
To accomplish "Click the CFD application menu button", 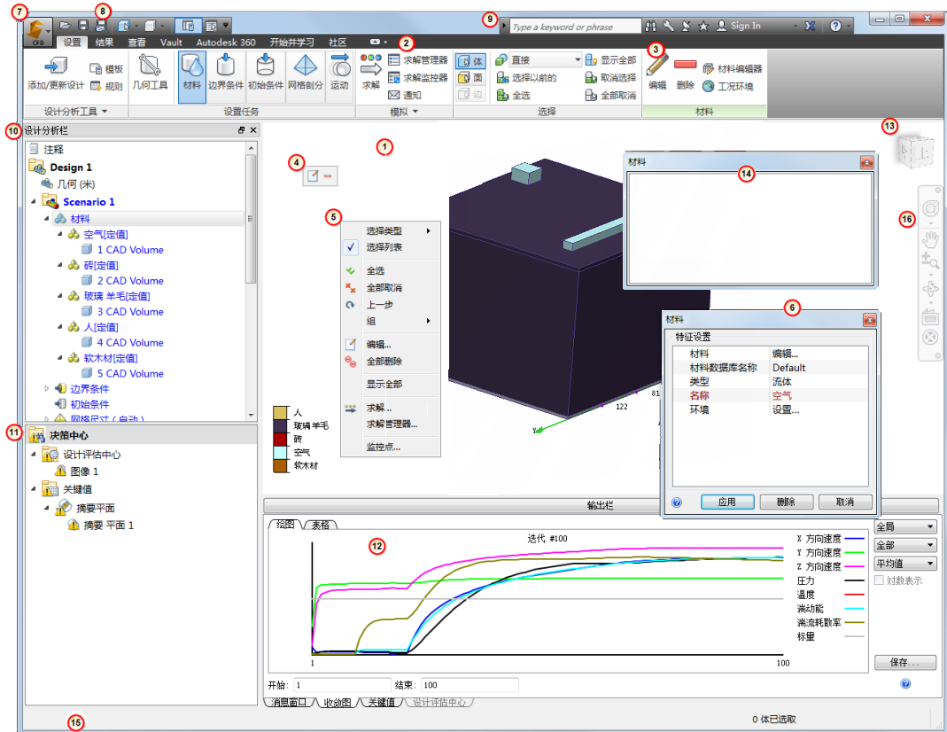I will (x=37, y=33).
